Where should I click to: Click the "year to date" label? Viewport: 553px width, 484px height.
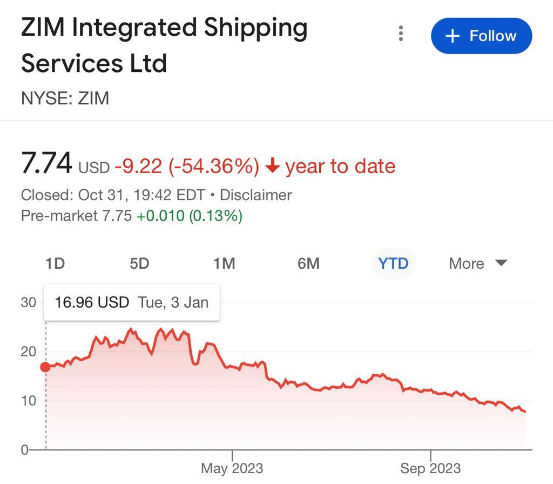pyautogui.click(x=340, y=166)
